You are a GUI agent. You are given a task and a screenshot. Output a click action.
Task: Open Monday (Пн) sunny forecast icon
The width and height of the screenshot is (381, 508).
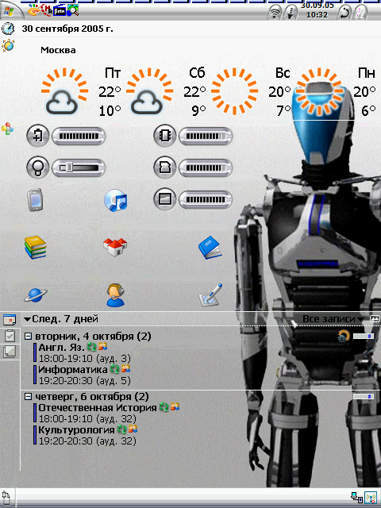click(319, 91)
